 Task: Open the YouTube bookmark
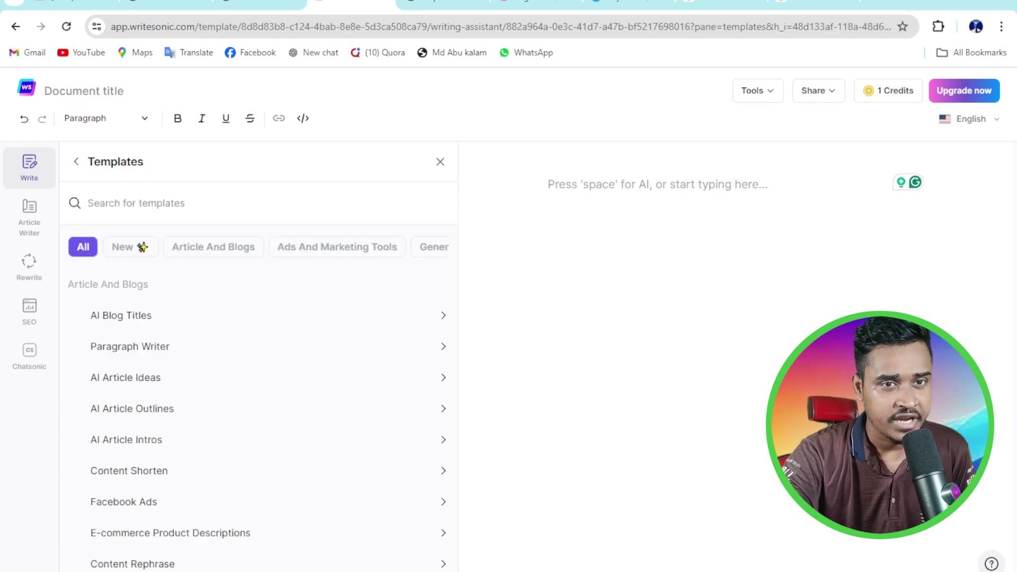(x=81, y=52)
